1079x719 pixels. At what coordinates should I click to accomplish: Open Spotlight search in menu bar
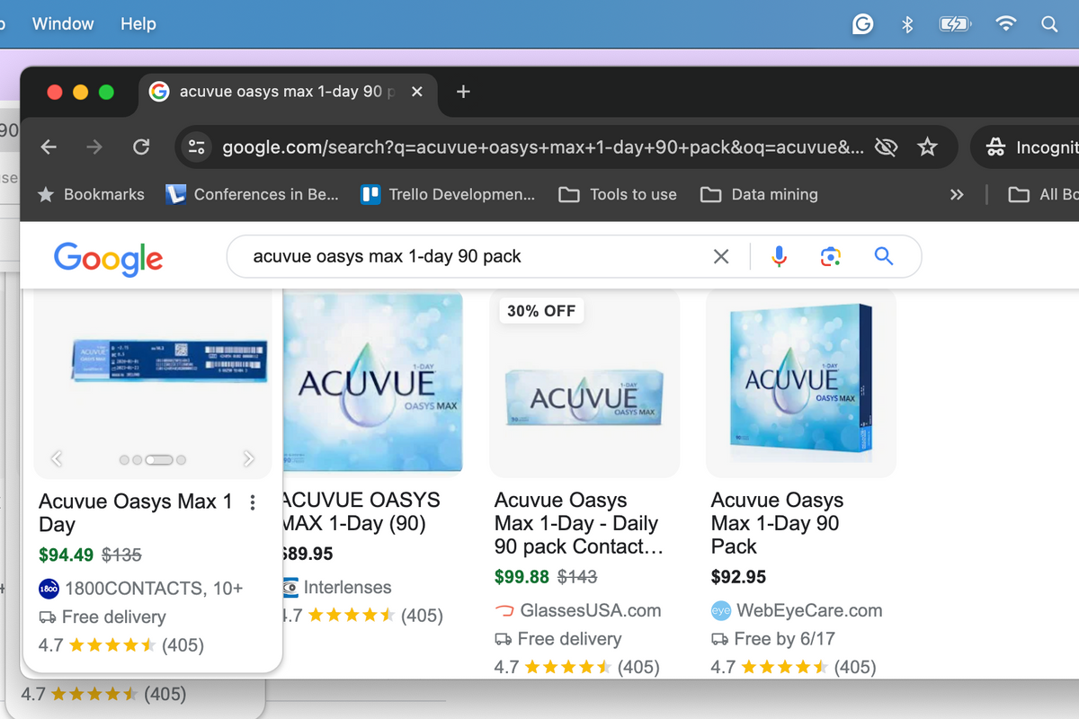1049,25
